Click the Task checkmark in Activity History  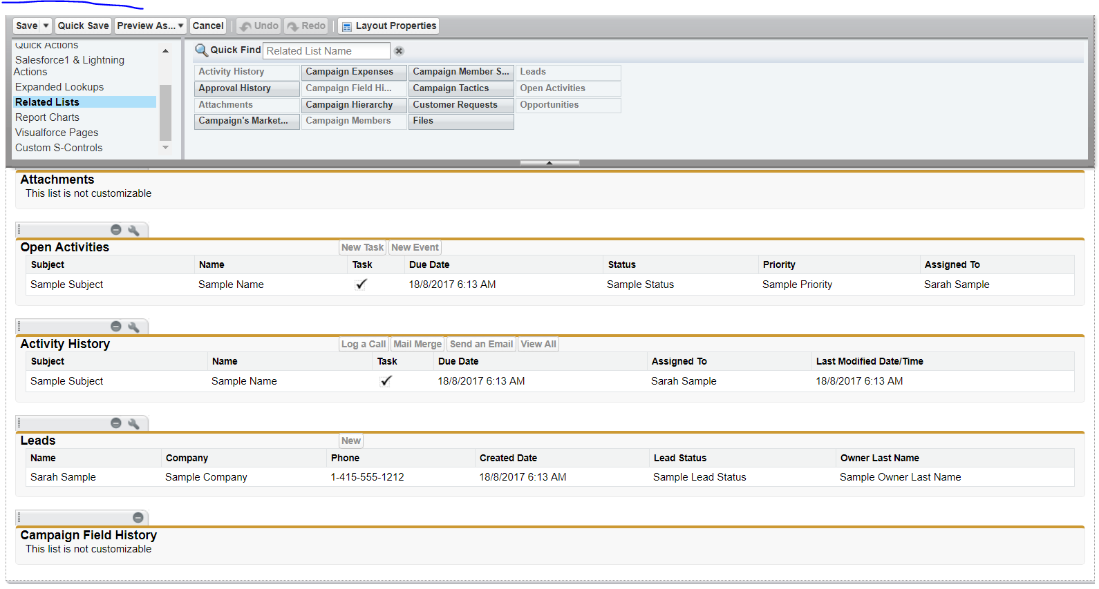point(386,381)
